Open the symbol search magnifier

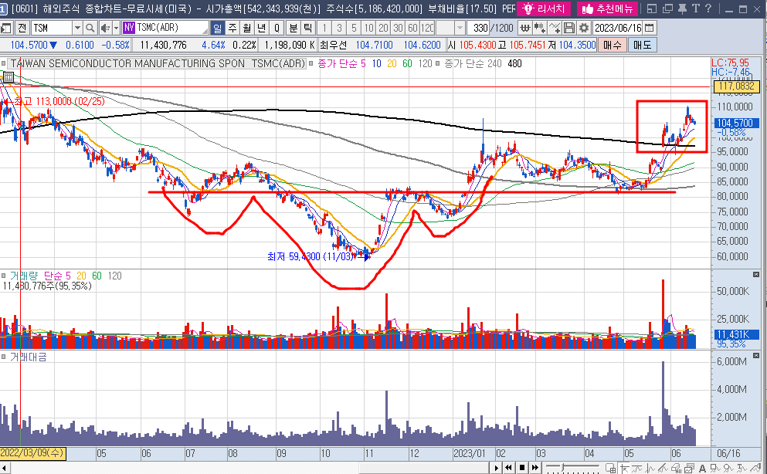(x=90, y=28)
